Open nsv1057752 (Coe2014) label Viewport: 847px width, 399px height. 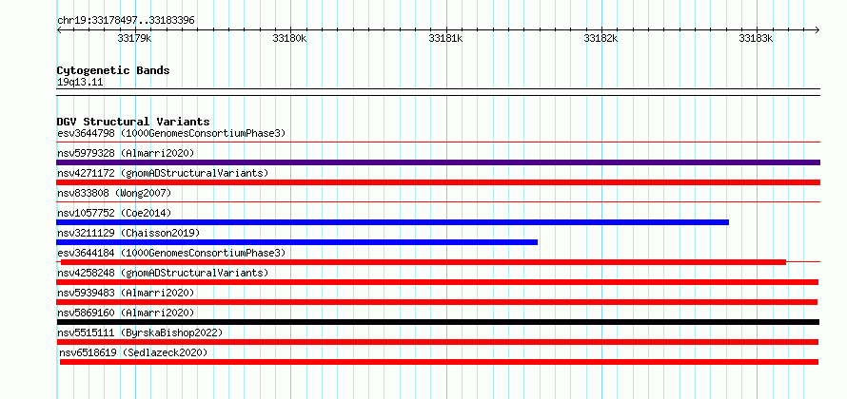pos(114,213)
